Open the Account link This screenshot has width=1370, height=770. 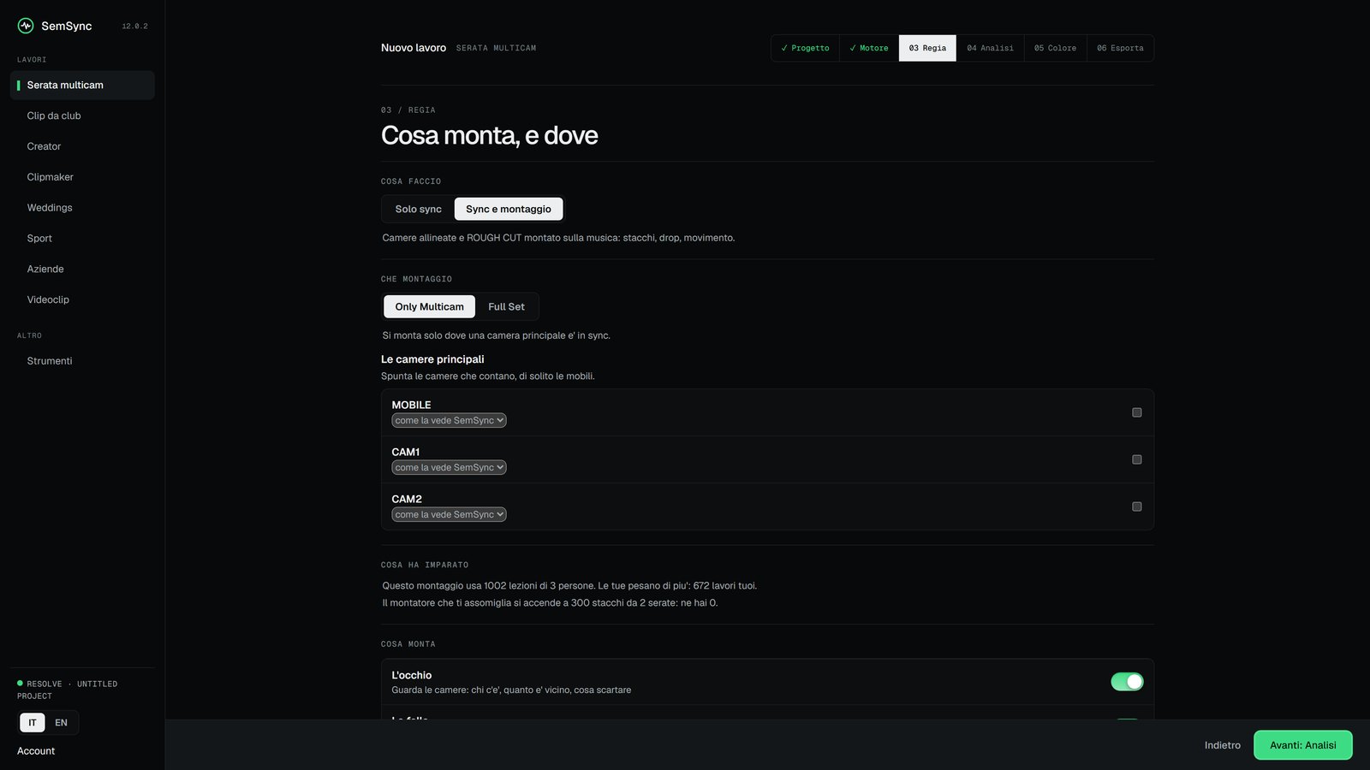[x=36, y=751]
